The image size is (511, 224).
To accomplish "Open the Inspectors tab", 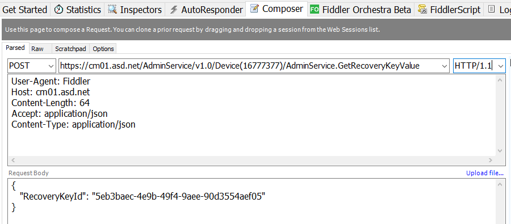I will pyautogui.click(x=135, y=10).
